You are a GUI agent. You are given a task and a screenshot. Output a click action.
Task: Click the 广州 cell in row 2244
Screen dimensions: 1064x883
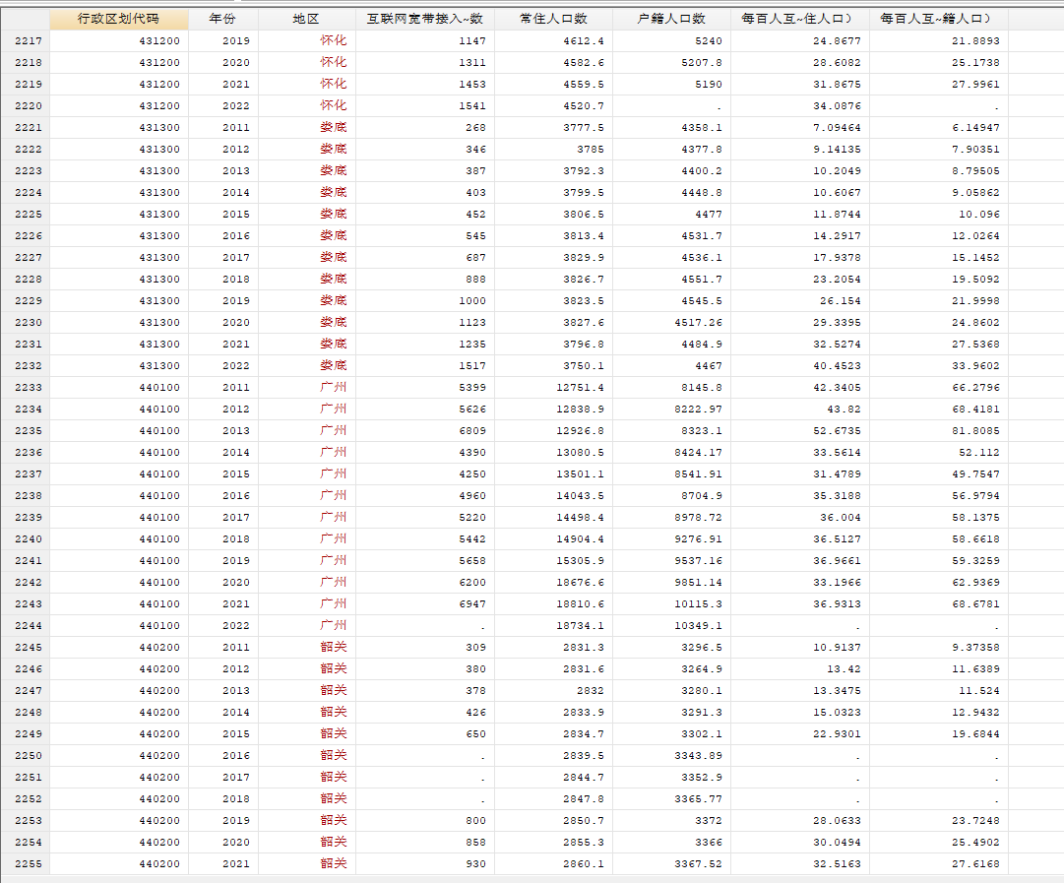click(334, 626)
